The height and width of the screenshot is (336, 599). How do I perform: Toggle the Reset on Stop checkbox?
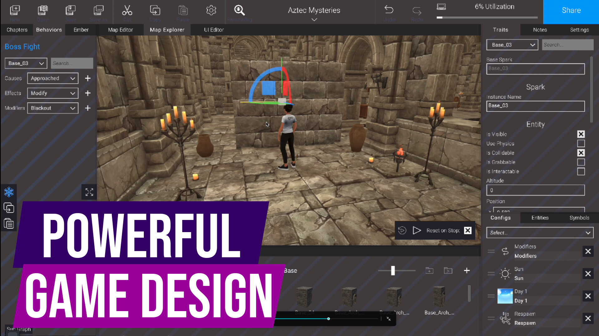tap(467, 230)
